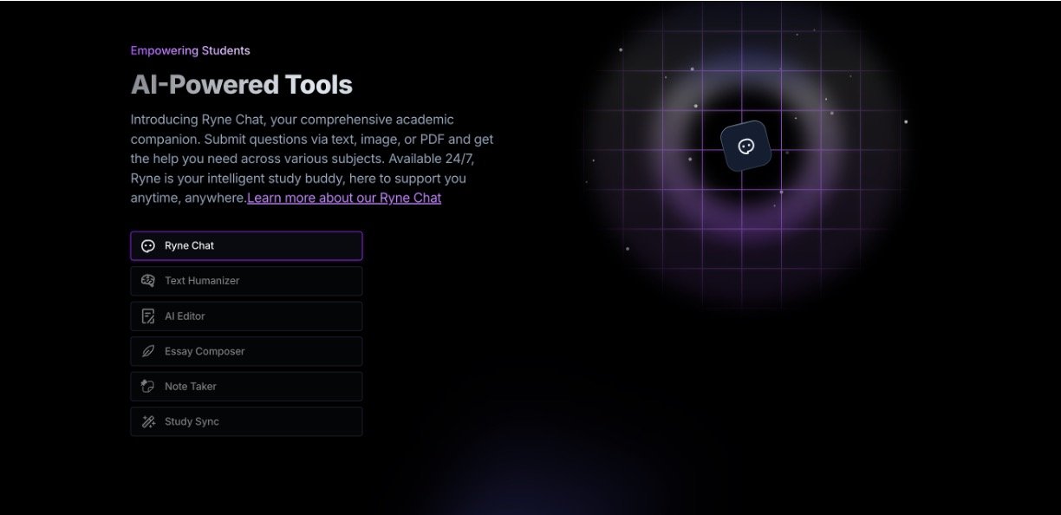Screen dimensions: 1061x515
Task: Click the Note Taker icon
Action: click(x=148, y=387)
